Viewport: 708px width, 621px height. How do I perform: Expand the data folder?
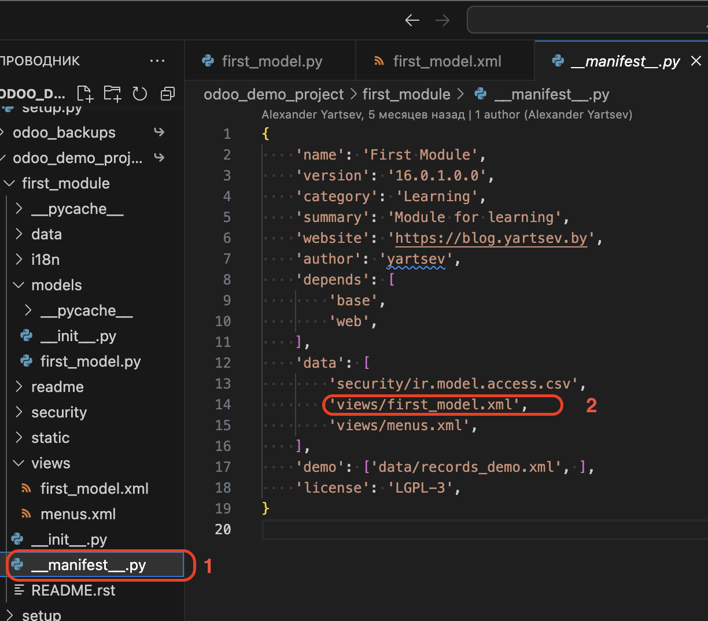pyautogui.click(x=19, y=234)
